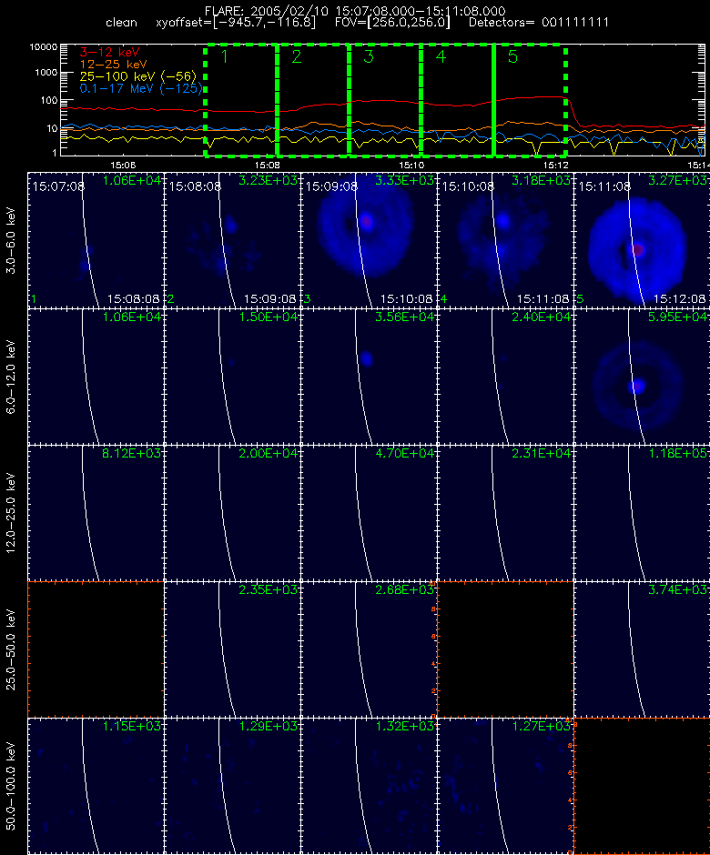
Task: Click the 2.68E+03 peak value
Action: pos(404,589)
